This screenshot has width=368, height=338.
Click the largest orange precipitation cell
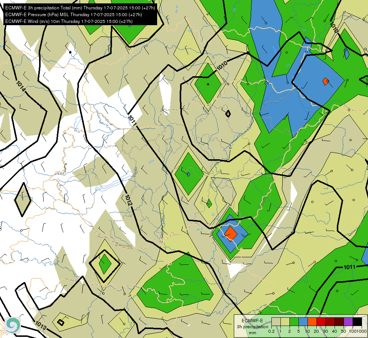230,234
